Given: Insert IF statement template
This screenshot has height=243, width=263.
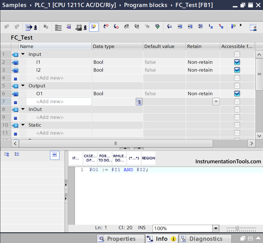Looking at the screenshot, I should coord(76,158).
